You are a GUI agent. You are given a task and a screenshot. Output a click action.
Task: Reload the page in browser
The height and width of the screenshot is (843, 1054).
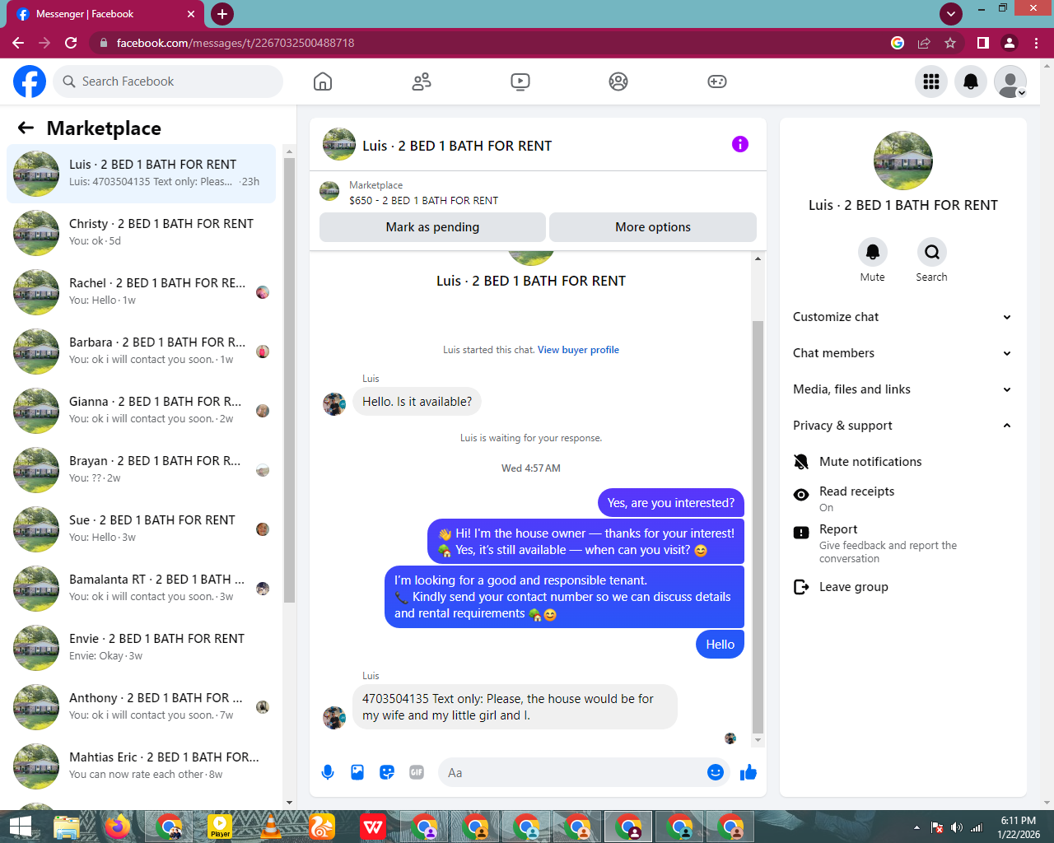(x=71, y=43)
